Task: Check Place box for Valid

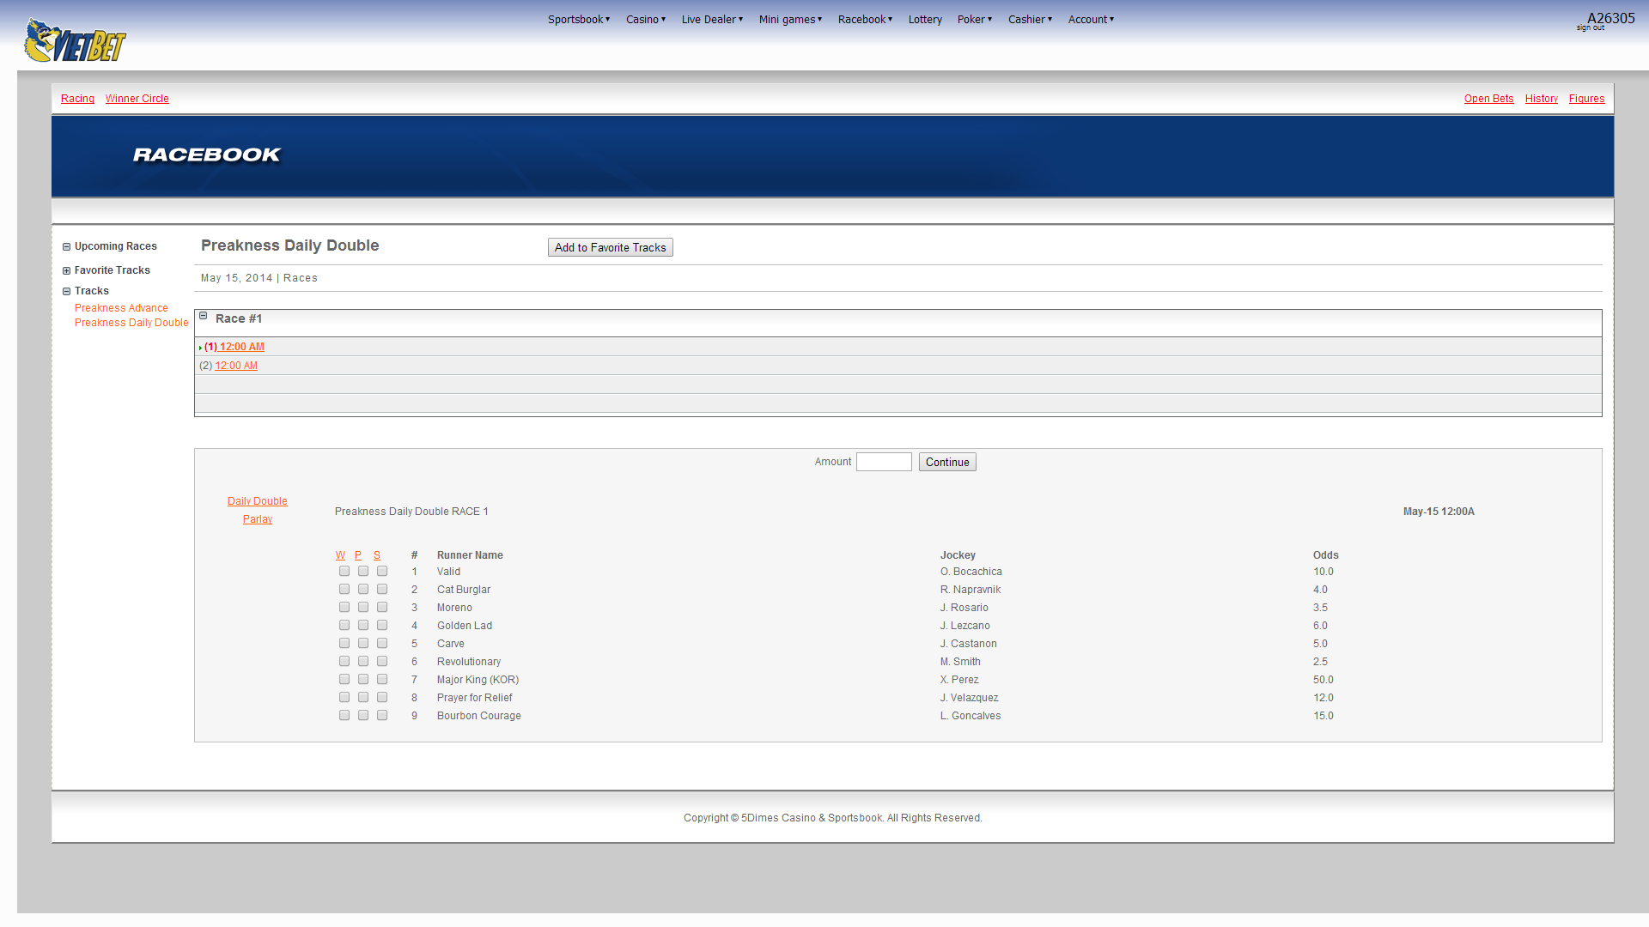Action: pyautogui.click(x=363, y=571)
